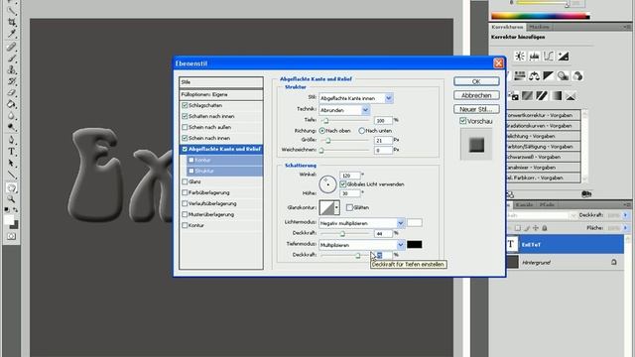Open the Glanzkontur picker arrow
Screen dimensions: 635x357
[336, 207]
